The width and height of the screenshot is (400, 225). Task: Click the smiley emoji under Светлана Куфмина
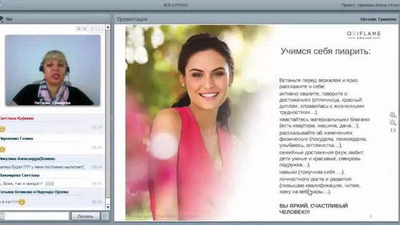click(x=2, y=129)
